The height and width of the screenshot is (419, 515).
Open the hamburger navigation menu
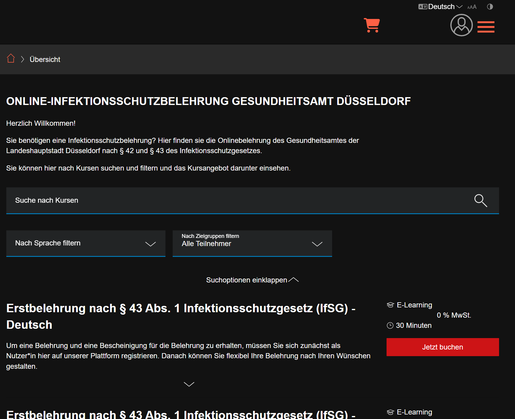pos(486,27)
